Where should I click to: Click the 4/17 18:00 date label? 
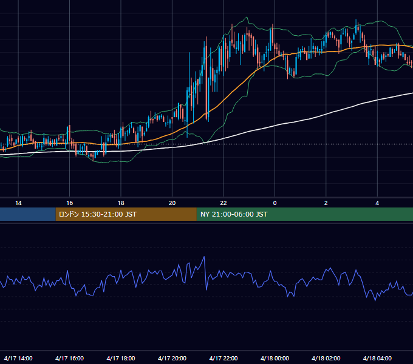pos(121,358)
